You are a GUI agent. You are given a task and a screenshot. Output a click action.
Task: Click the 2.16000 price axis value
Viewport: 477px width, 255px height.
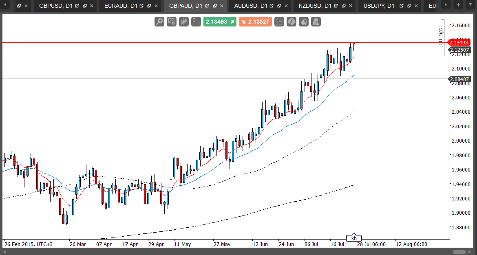(462, 26)
